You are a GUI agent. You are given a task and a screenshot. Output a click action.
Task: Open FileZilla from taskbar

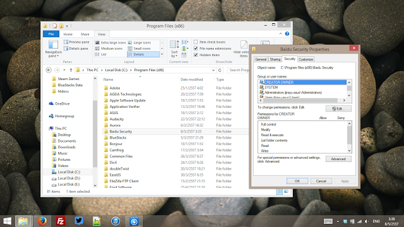(61, 221)
